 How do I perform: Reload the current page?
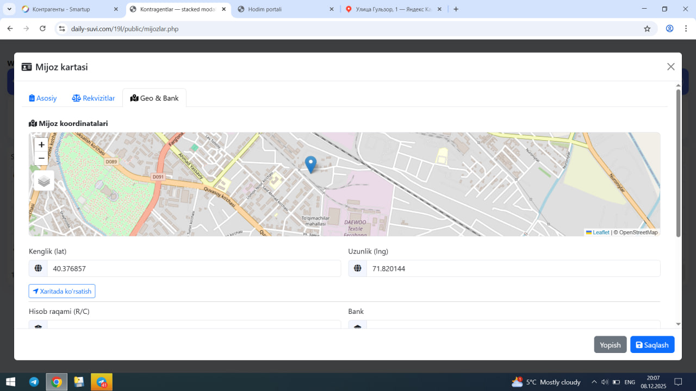tap(43, 29)
